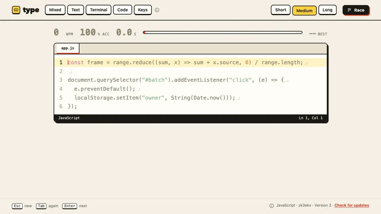Click the Ln 1, Col 1 indicator
381x214 pixels.
click(311, 118)
